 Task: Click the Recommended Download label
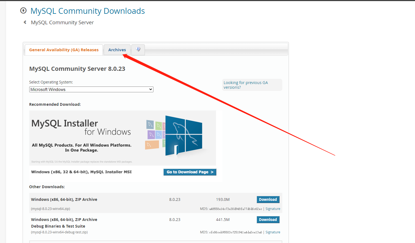click(x=55, y=104)
